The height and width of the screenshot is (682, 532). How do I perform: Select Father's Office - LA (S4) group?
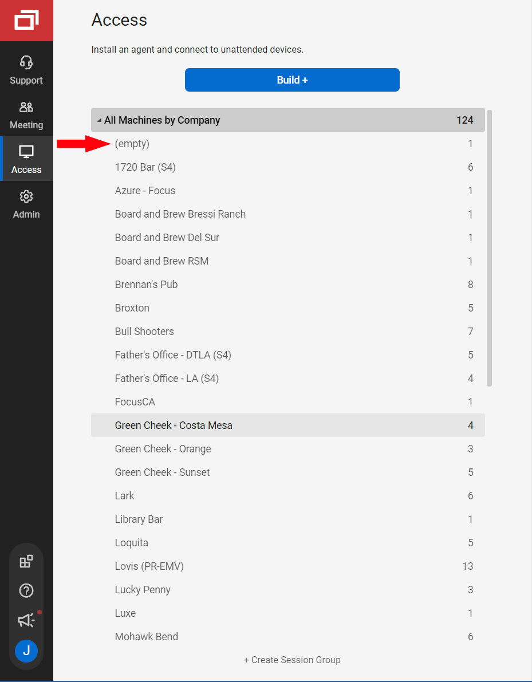[288, 379]
